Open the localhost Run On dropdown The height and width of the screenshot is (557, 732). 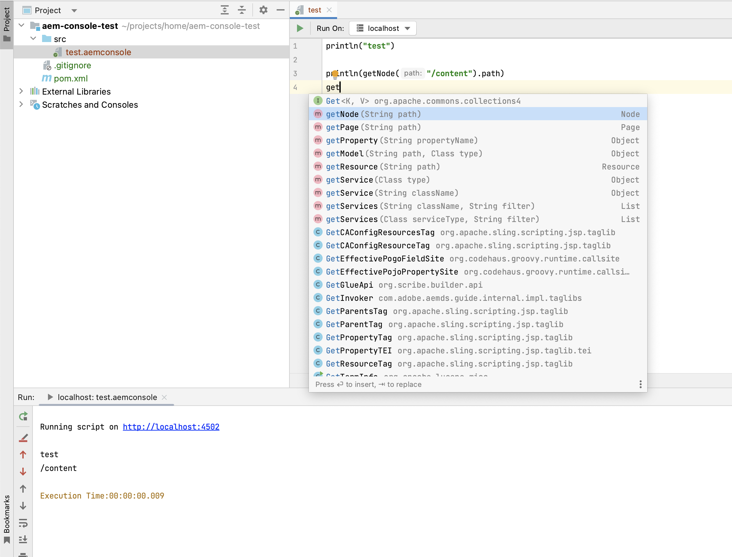click(383, 28)
